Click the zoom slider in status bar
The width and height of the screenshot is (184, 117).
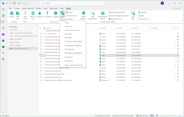(169, 116)
